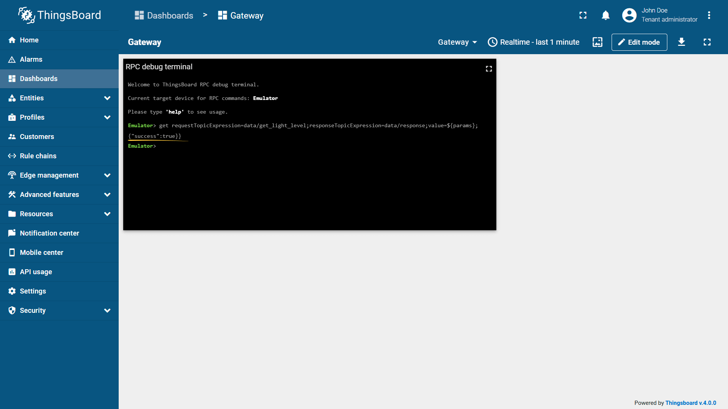Image resolution: width=728 pixels, height=409 pixels.
Task: Expand the Profiles chevron
Action: pyautogui.click(x=107, y=117)
